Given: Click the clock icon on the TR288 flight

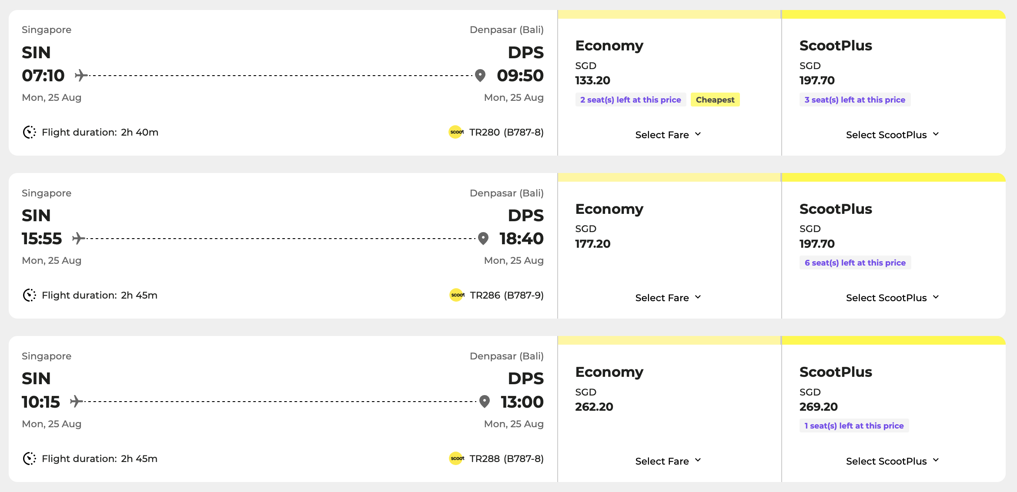Looking at the screenshot, I should tap(29, 459).
